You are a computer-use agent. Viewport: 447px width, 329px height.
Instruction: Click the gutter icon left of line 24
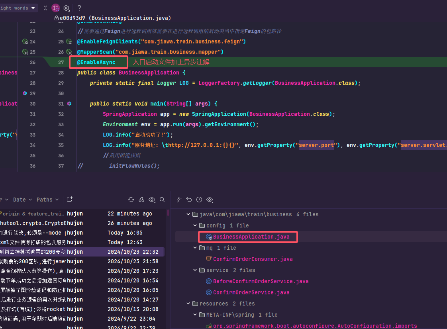tap(25, 42)
